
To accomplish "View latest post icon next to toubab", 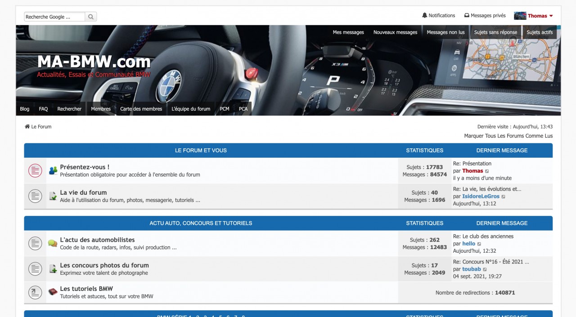I will (x=485, y=269).
